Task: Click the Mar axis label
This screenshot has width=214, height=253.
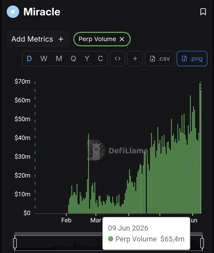Action: click(96, 220)
